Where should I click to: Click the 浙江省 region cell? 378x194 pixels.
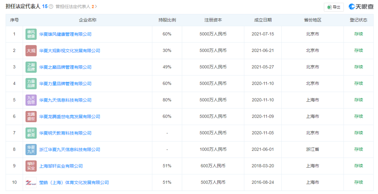pyautogui.click(x=313, y=150)
